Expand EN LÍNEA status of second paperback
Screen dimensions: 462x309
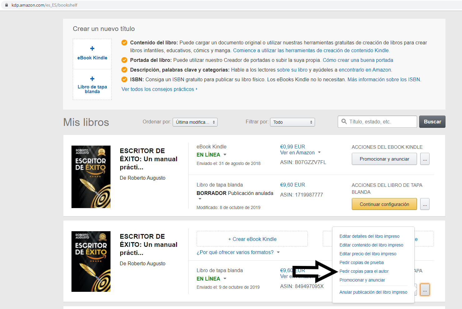[225, 279]
